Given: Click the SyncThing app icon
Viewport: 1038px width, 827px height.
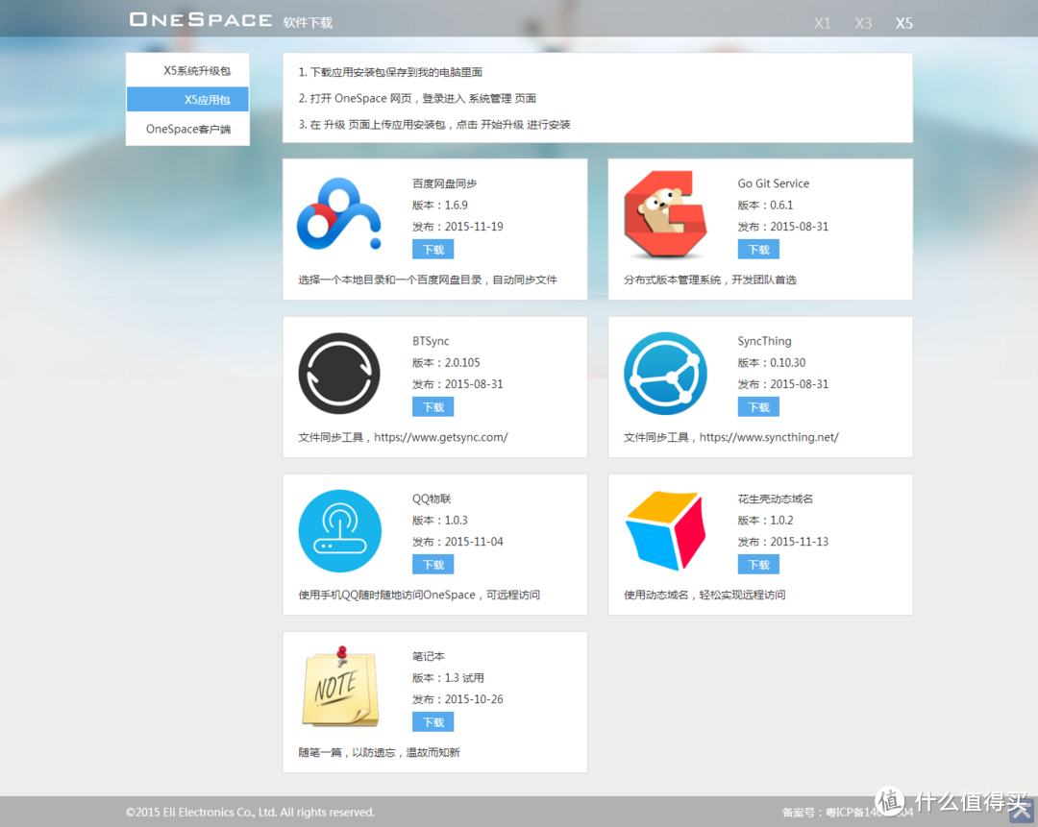Looking at the screenshot, I should pos(665,373).
